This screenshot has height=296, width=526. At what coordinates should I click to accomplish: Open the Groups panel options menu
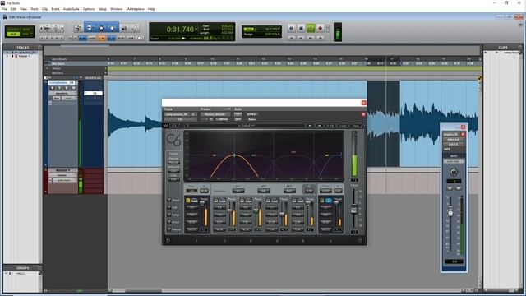click(x=39, y=268)
